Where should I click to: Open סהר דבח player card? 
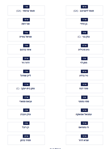tap(85, 88)
